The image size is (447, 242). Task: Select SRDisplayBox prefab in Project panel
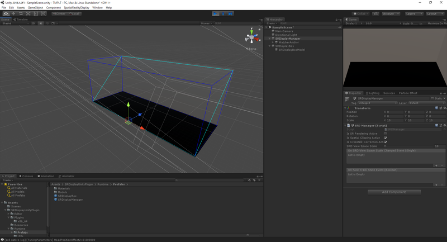[x=67, y=196]
